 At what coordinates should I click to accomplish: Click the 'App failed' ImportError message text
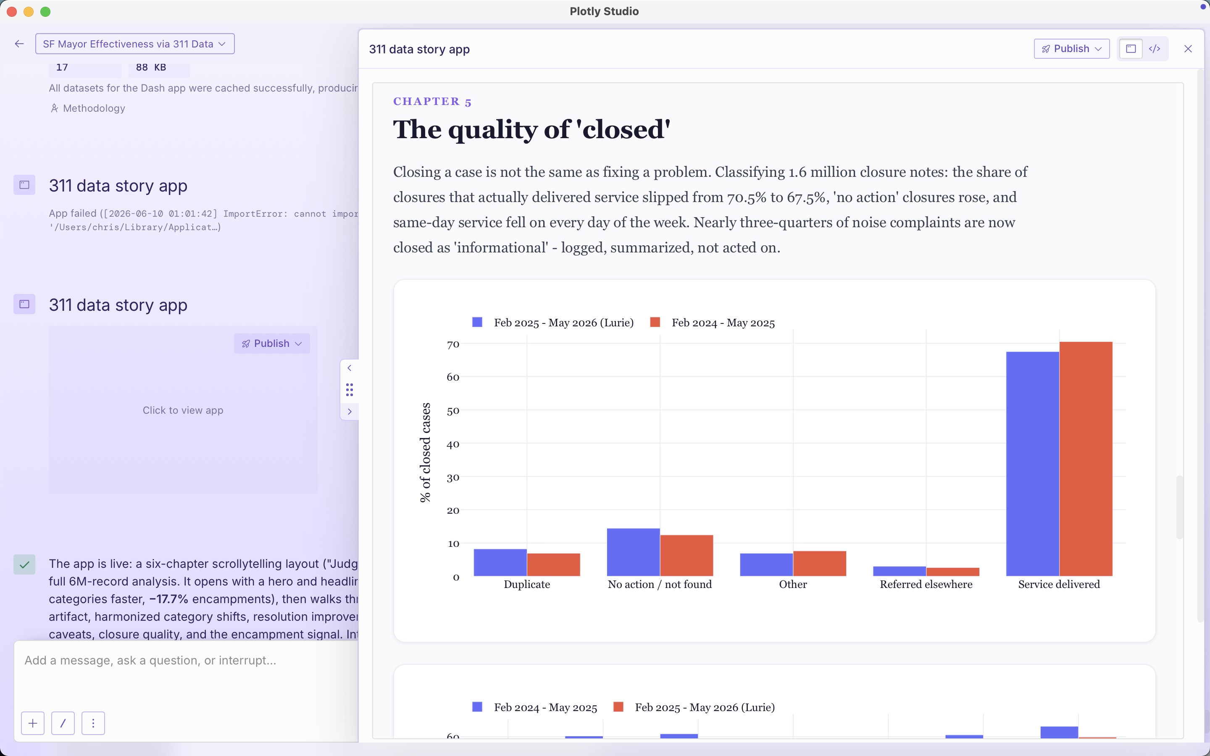point(203,220)
